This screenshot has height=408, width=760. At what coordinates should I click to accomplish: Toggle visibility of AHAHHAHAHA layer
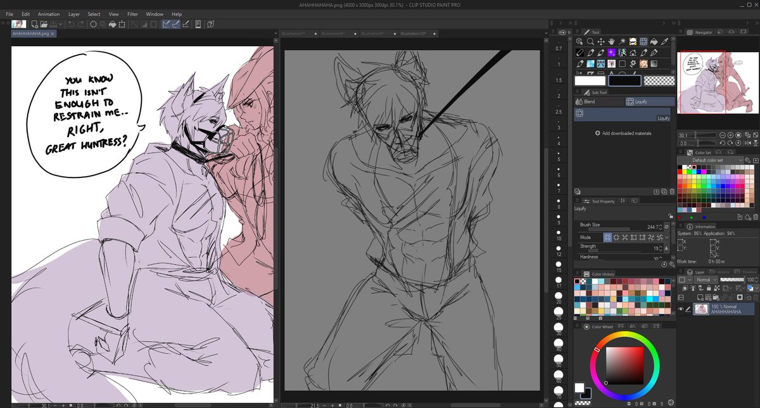[x=681, y=309]
